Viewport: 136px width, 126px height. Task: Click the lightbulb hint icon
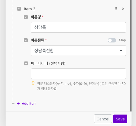(x=33, y=83)
